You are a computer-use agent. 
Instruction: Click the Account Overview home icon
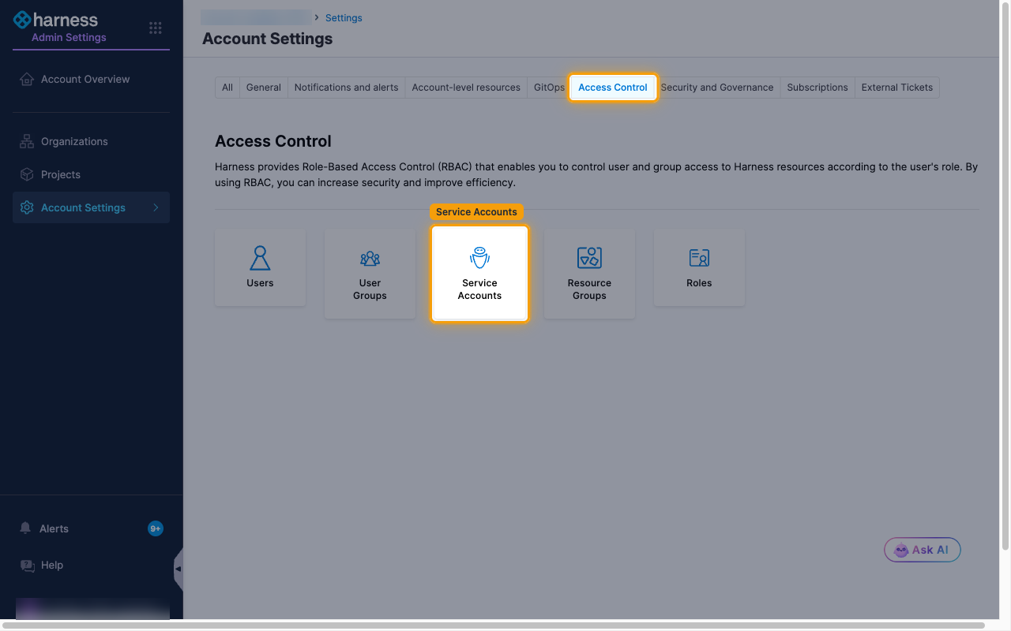click(27, 79)
